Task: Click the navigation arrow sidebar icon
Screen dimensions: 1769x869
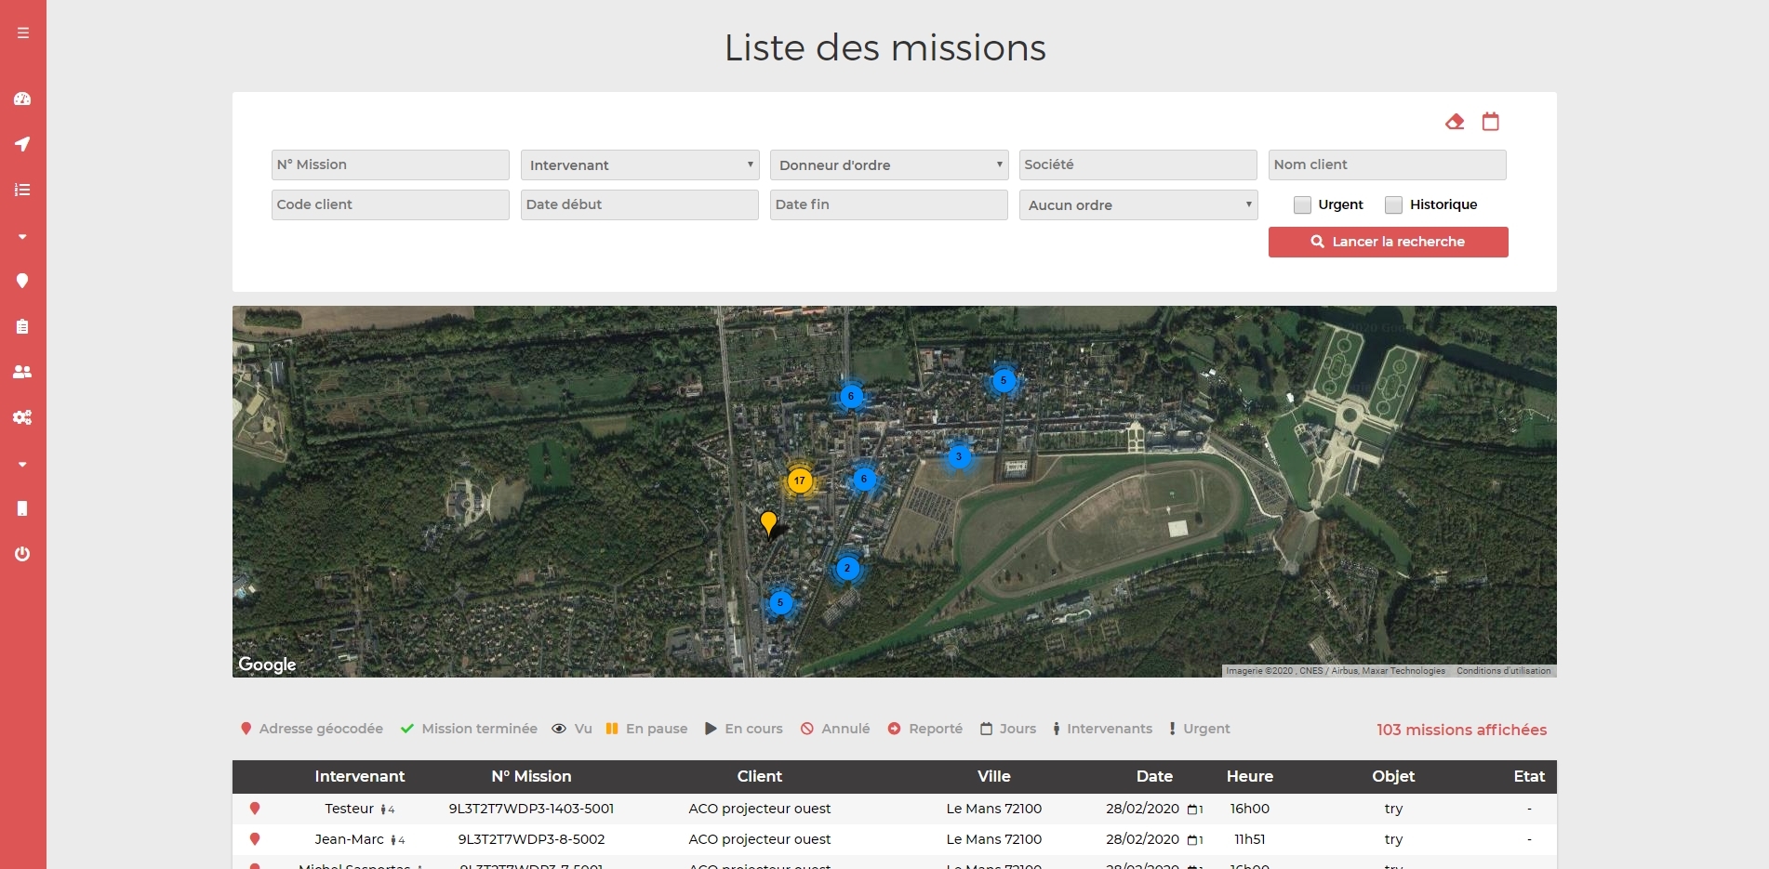Action: (23, 144)
